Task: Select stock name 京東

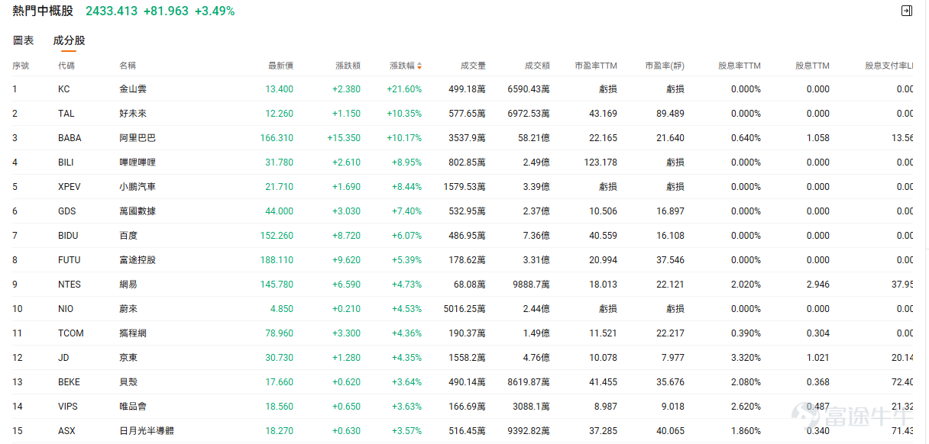Action: click(128, 358)
